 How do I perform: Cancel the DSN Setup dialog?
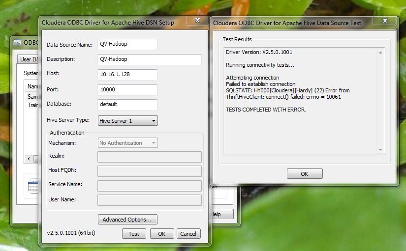point(188,234)
